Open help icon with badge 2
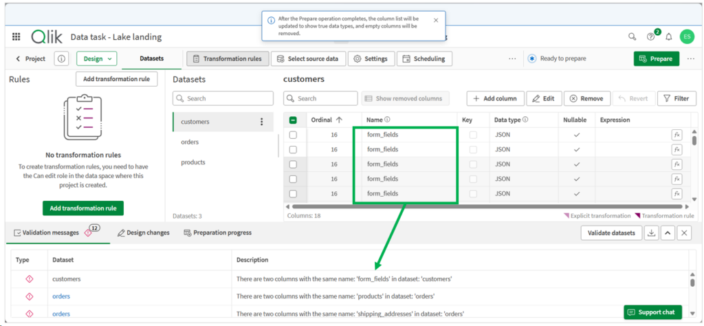Screen dimensions: 704x326 tap(651, 36)
